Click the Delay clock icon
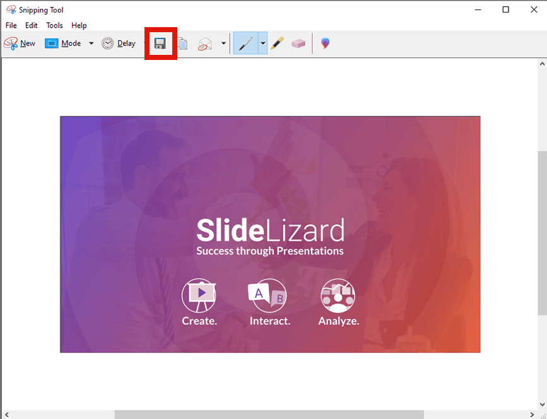547x419 pixels. [x=108, y=44]
